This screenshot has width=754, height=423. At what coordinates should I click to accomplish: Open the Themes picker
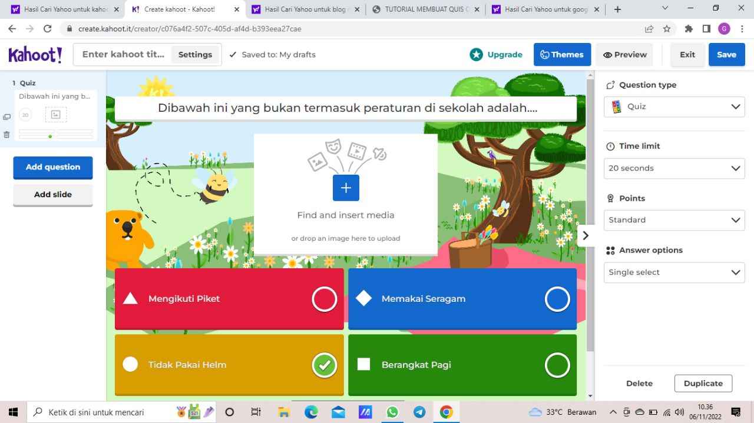[562, 55]
